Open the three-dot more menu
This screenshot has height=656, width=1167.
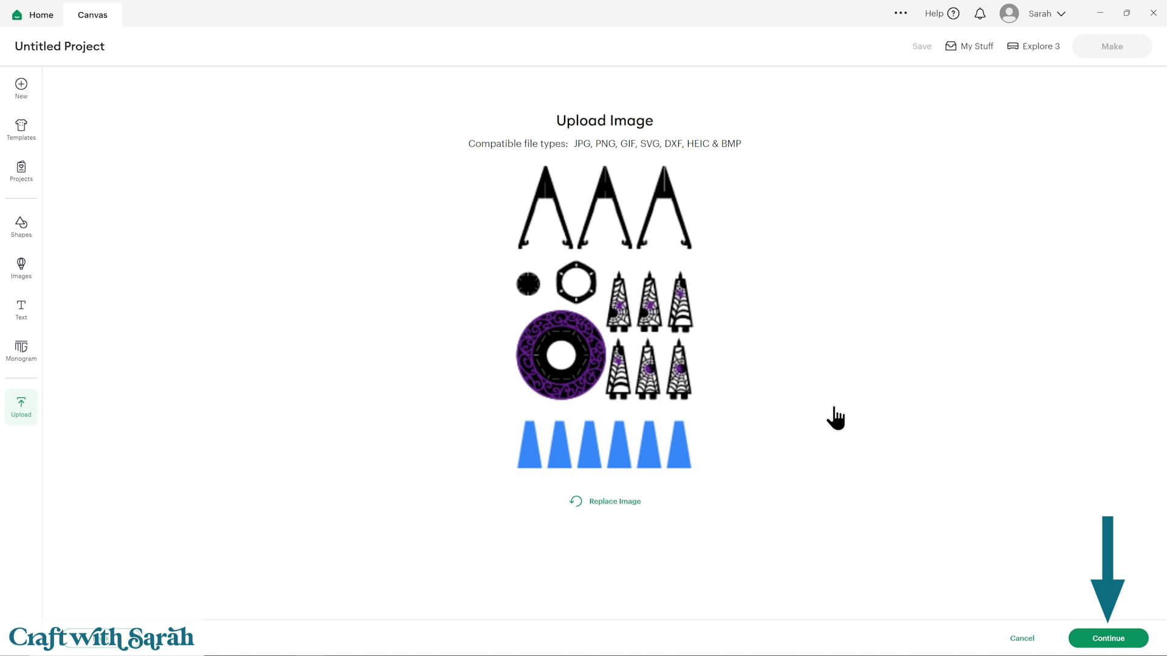tap(900, 13)
